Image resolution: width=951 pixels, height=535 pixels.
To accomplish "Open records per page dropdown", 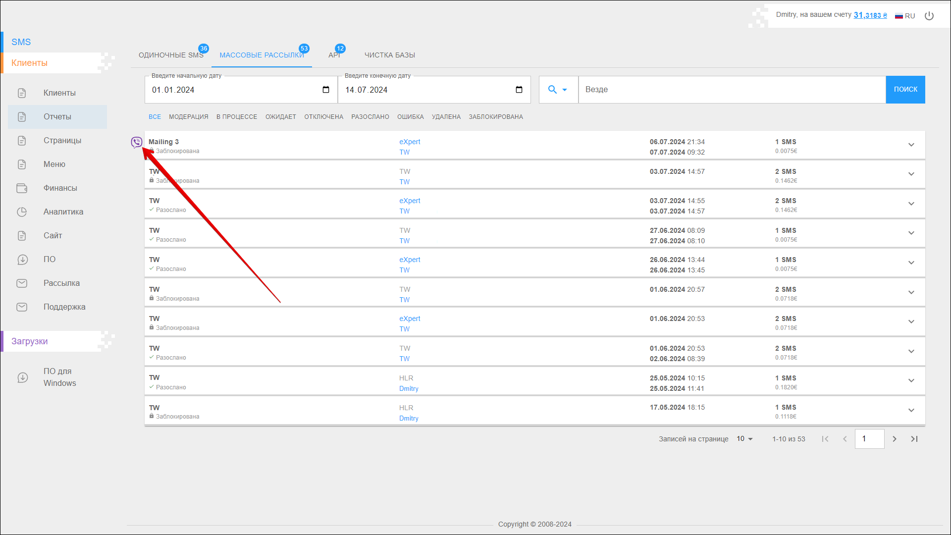I will click(744, 439).
